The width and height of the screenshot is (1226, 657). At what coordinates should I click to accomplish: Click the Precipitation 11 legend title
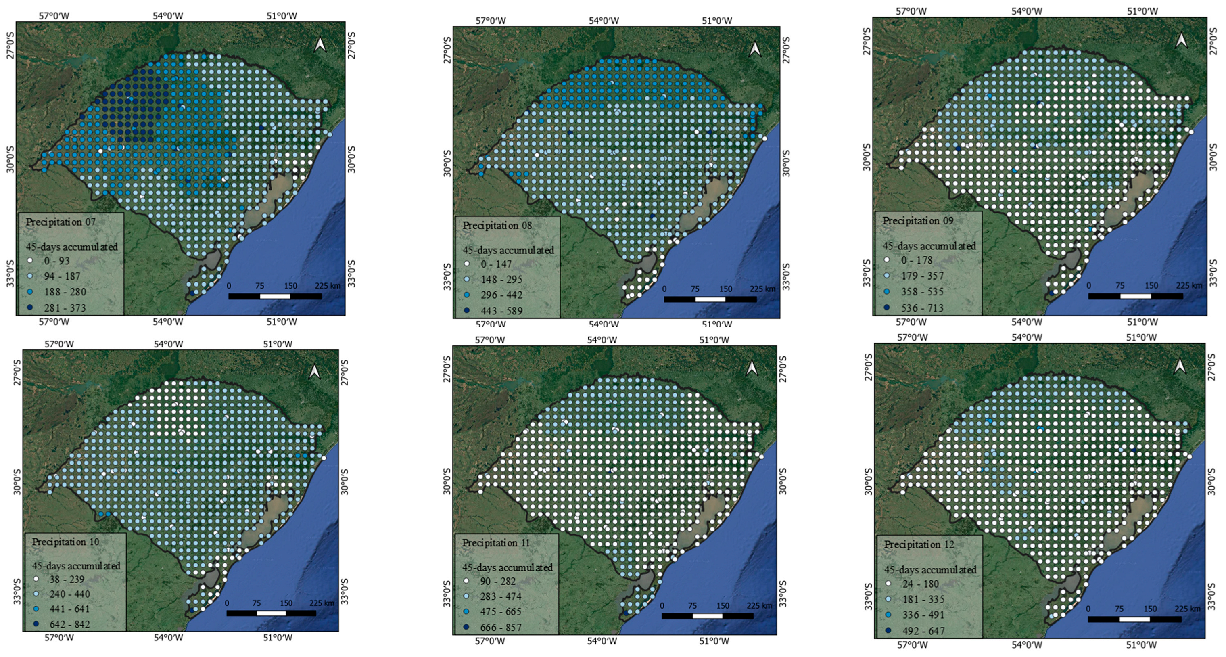(x=496, y=543)
